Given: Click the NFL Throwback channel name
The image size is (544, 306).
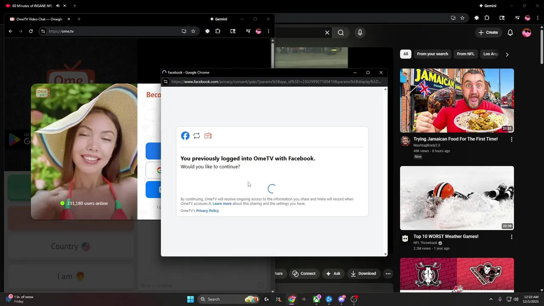Looking at the screenshot, I should (x=425, y=243).
